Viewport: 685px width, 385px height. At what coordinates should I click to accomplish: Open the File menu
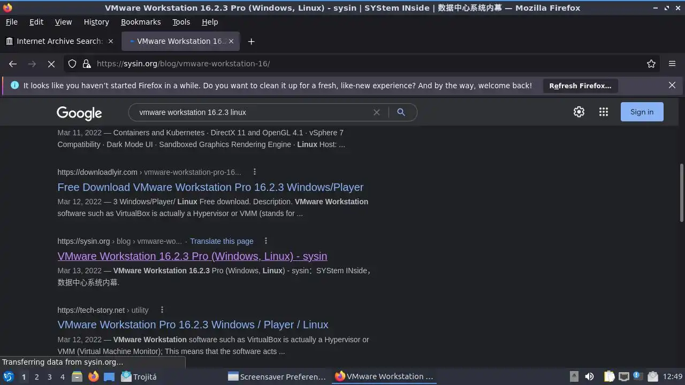11,22
